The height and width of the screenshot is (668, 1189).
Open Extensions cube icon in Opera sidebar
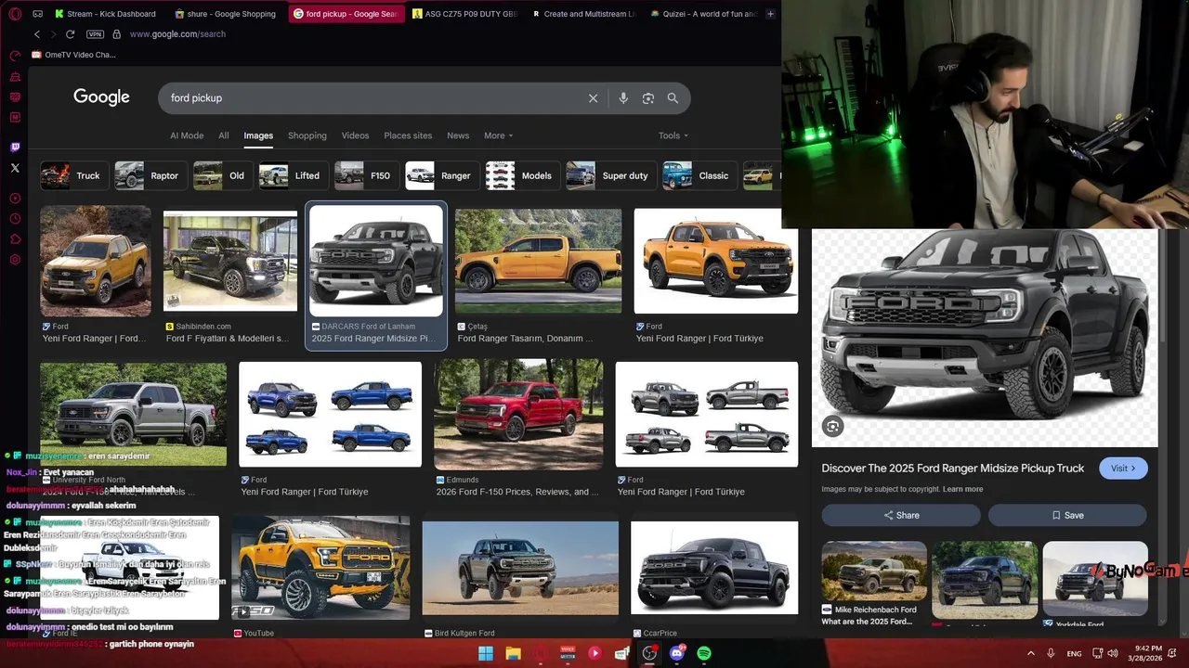pyautogui.click(x=15, y=239)
